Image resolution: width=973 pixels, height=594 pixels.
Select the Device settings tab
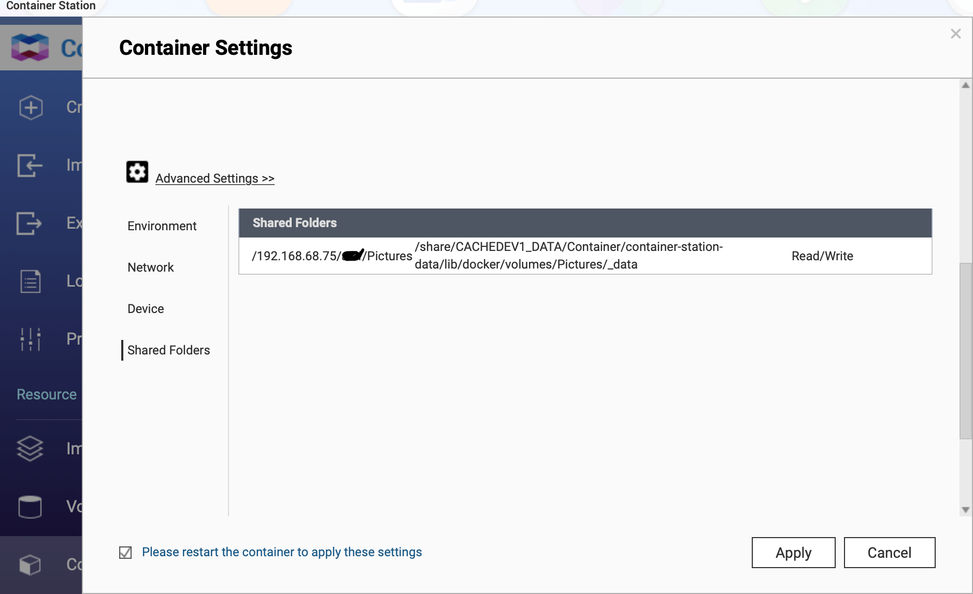146,309
